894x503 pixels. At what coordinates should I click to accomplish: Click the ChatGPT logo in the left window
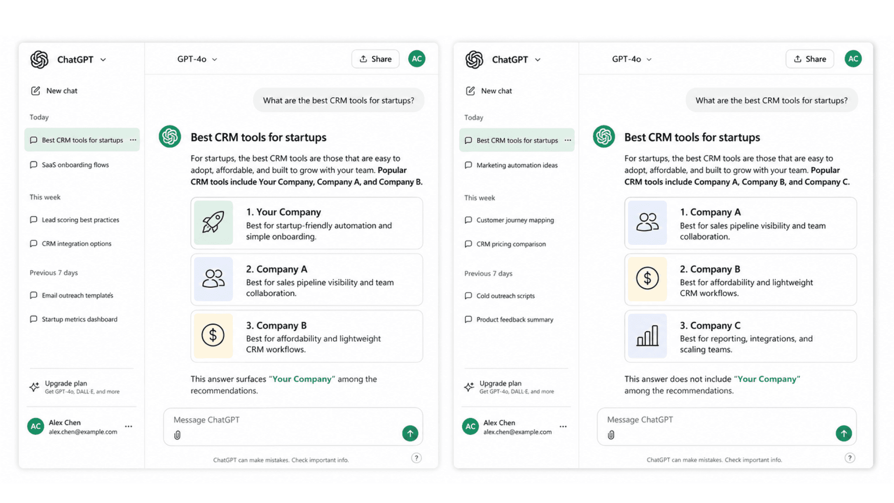(x=40, y=60)
